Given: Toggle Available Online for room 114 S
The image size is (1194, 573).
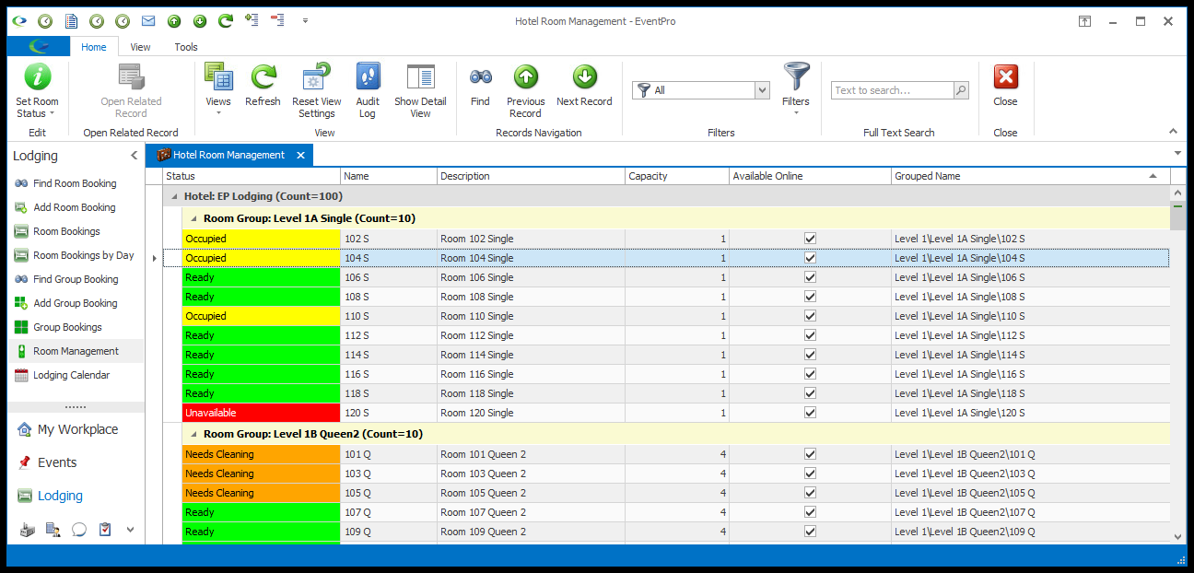Looking at the screenshot, I should 810,355.
